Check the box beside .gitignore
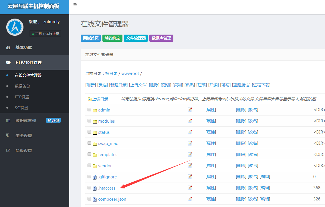The height and width of the screenshot is (207, 325). [x=89, y=176]
